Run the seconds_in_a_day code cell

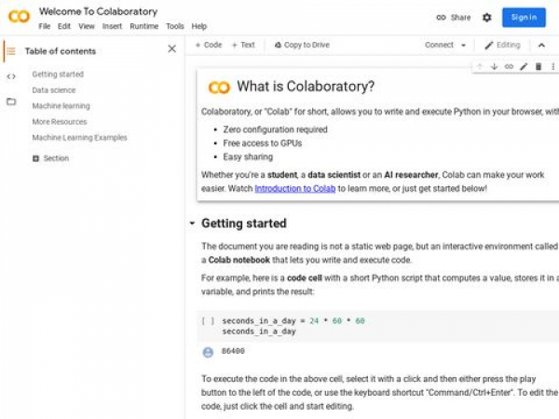(208, 321)
